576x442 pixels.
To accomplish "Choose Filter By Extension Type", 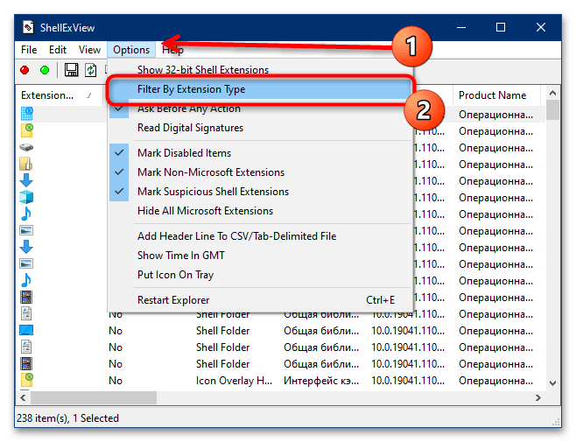I will point(260,89).
